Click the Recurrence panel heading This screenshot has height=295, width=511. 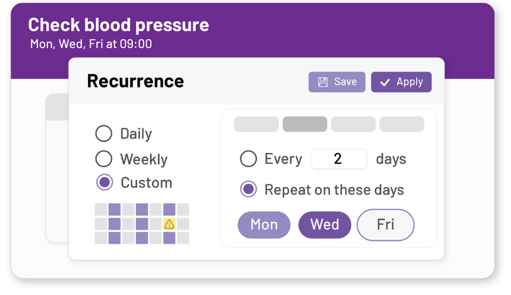click(136, 81)
